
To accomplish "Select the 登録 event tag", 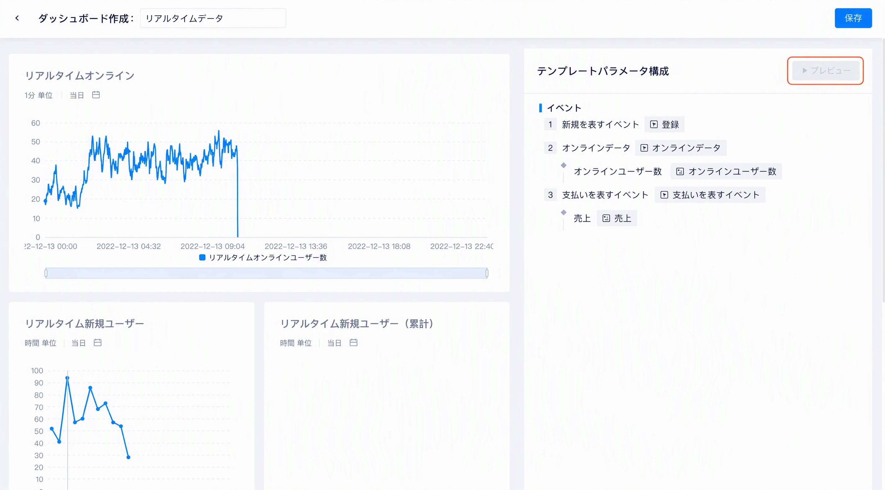I will point(665,125).
